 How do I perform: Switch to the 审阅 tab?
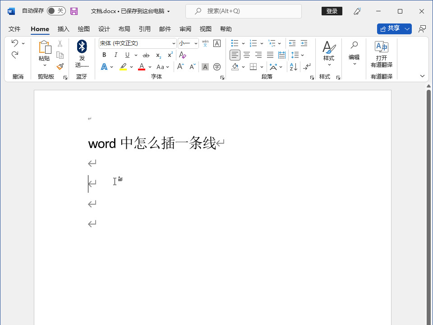coord(185,29)
